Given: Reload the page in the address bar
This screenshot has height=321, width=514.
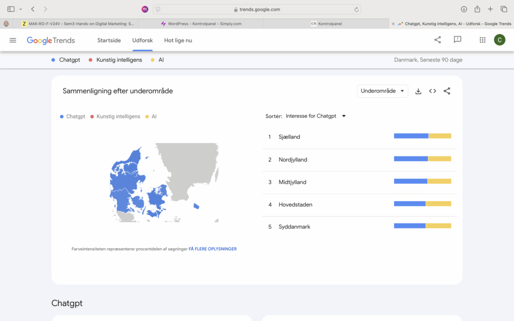Looking at the screenshot, I should point(356,9).
